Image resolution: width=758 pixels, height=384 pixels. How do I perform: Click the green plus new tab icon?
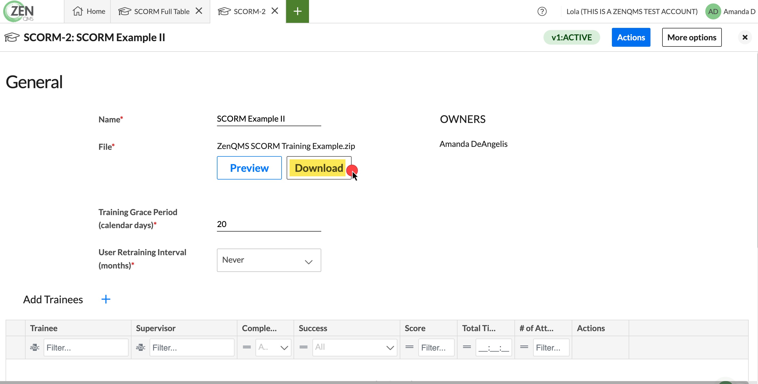297,11
